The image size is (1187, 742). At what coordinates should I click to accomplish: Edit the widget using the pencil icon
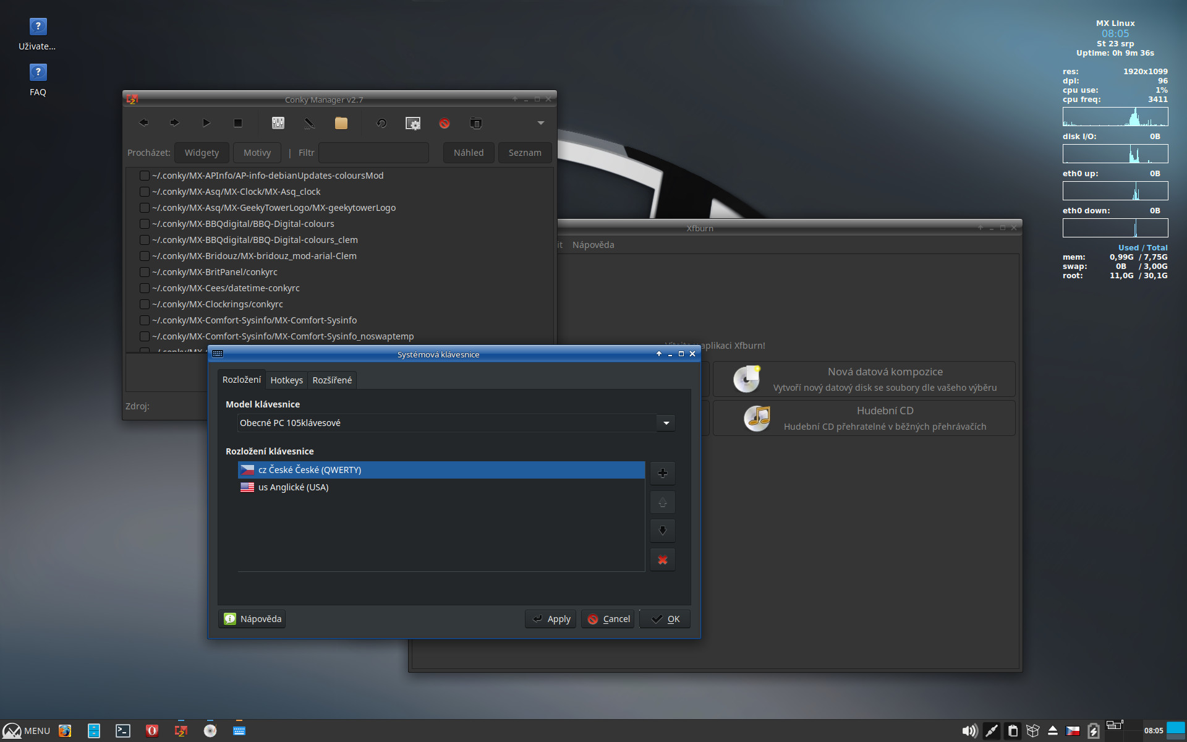(x=310, y=123)
